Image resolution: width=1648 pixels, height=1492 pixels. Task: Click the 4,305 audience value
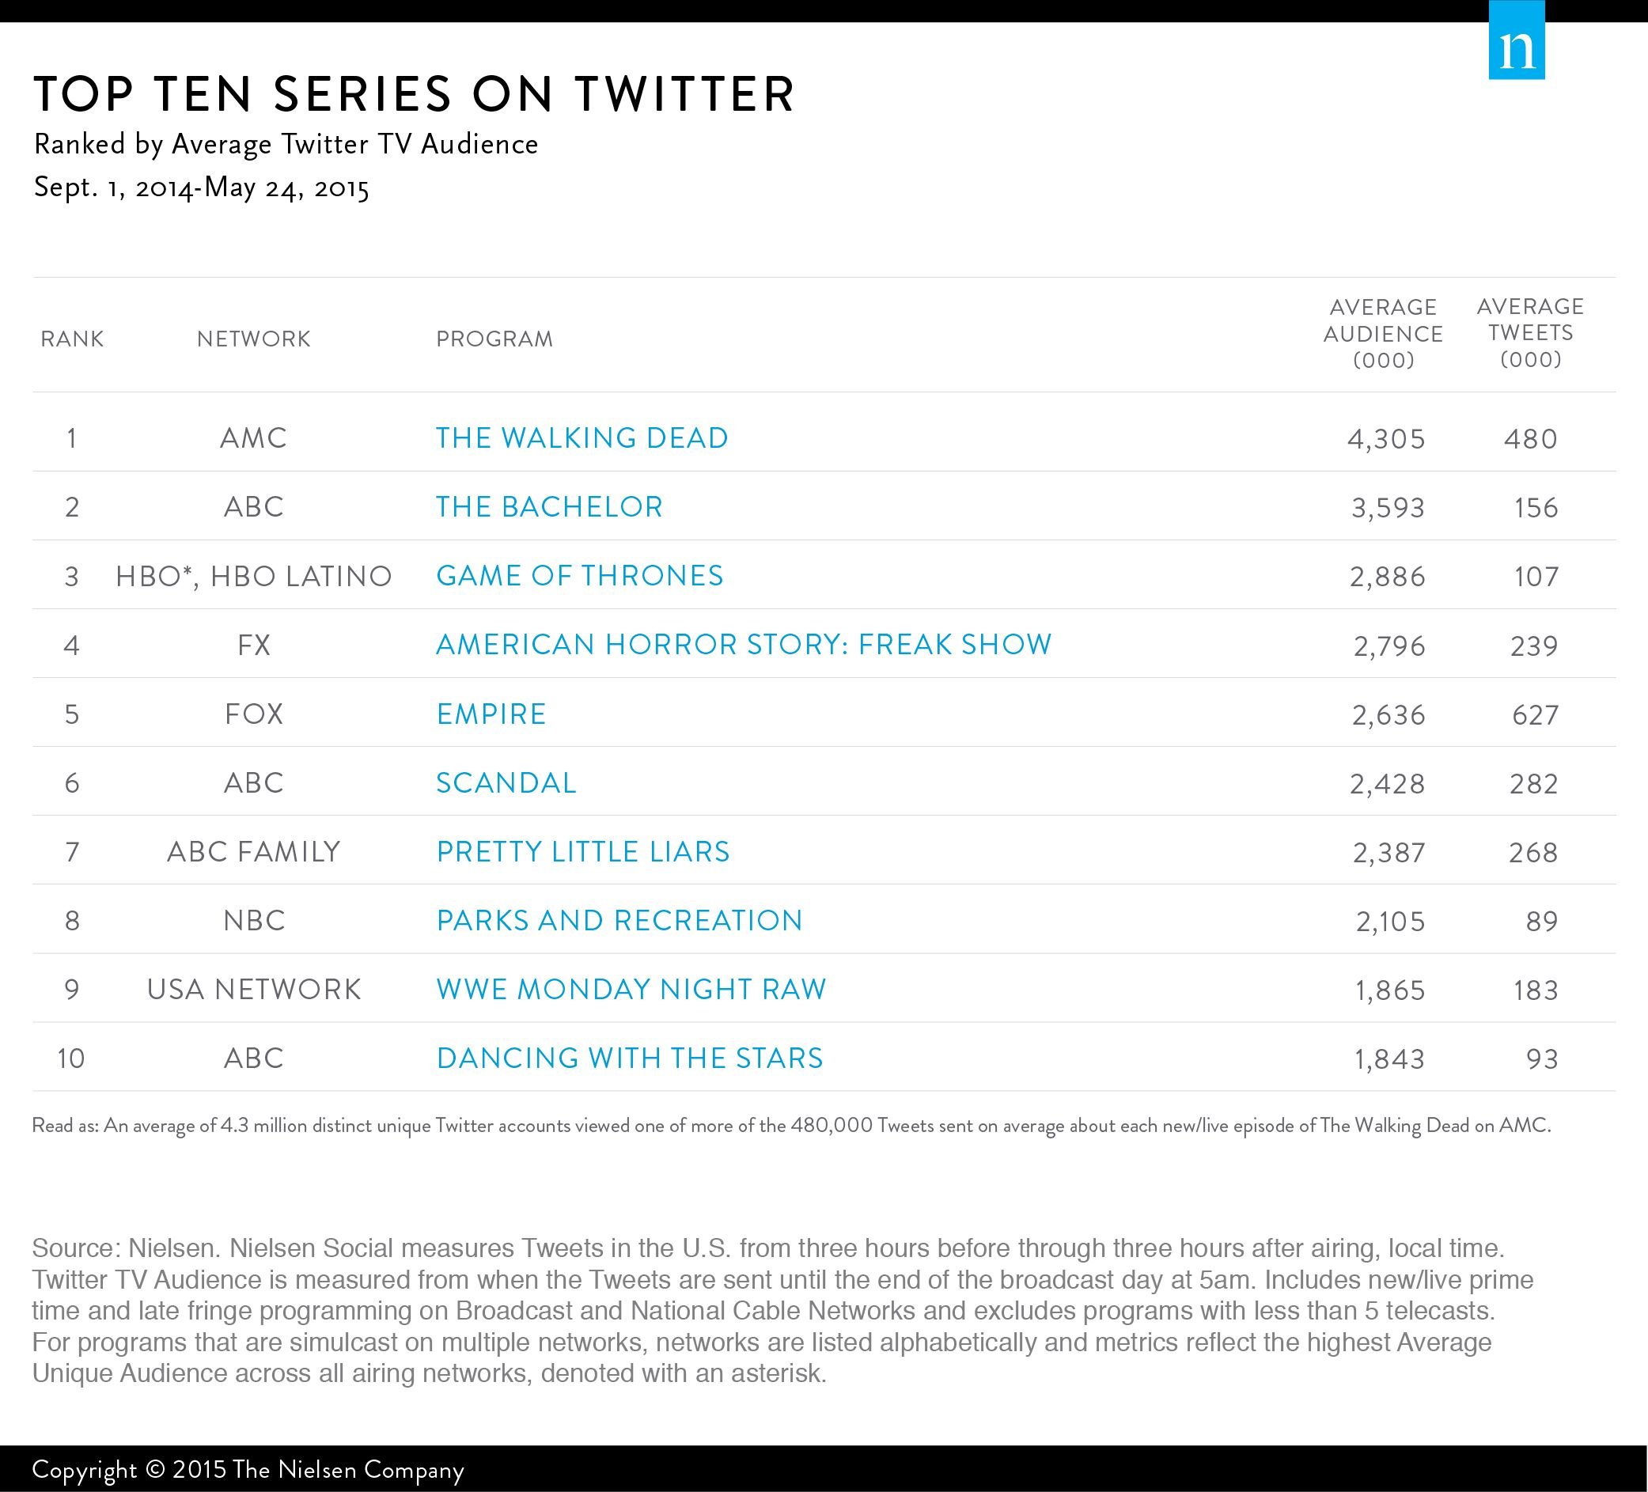pyautogui.click(x=1385, y=439)
